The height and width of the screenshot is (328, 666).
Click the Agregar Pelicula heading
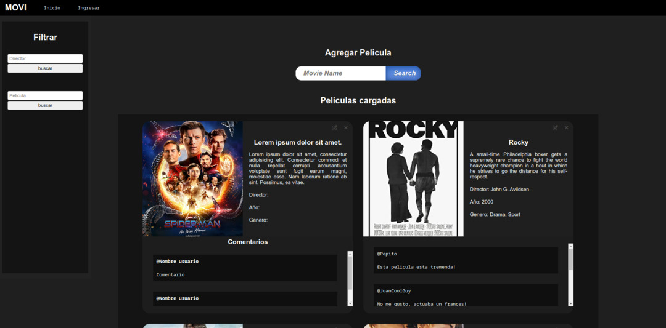(358, 52)
